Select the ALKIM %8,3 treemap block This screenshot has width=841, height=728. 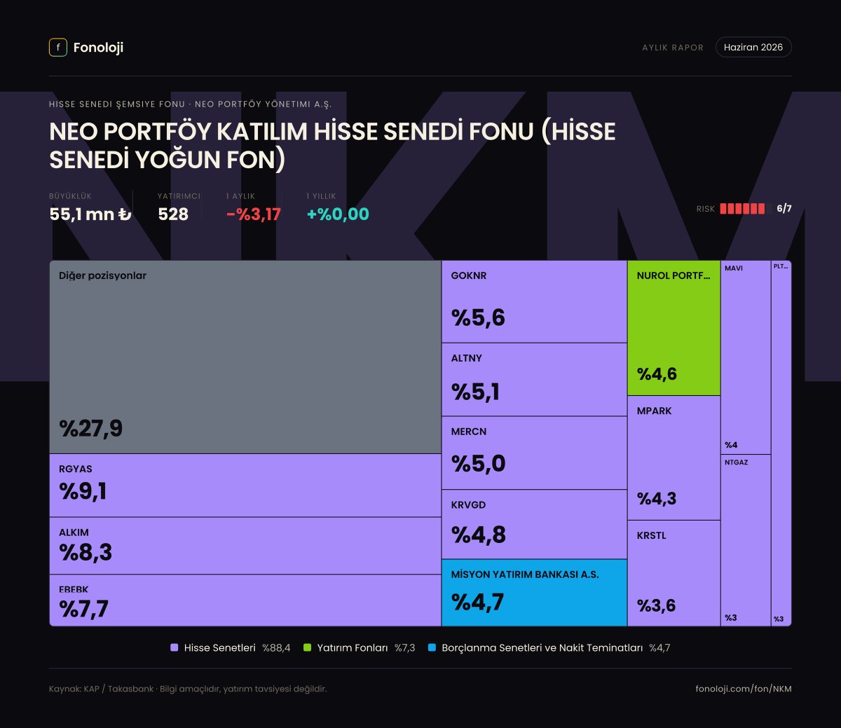point(245,546)
